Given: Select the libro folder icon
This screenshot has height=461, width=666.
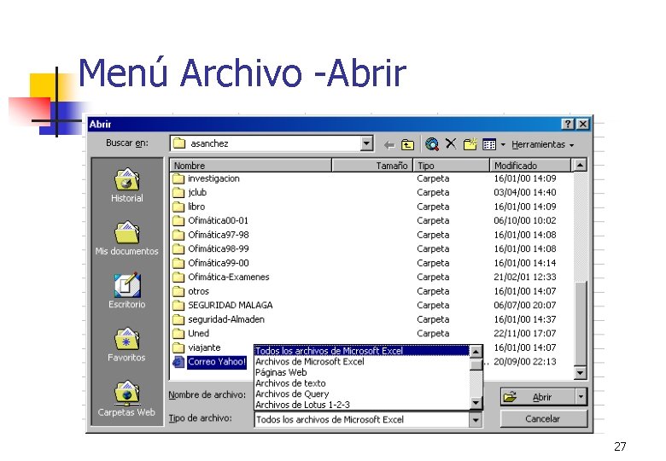Looking at the screenshot, I should point(178,207).
